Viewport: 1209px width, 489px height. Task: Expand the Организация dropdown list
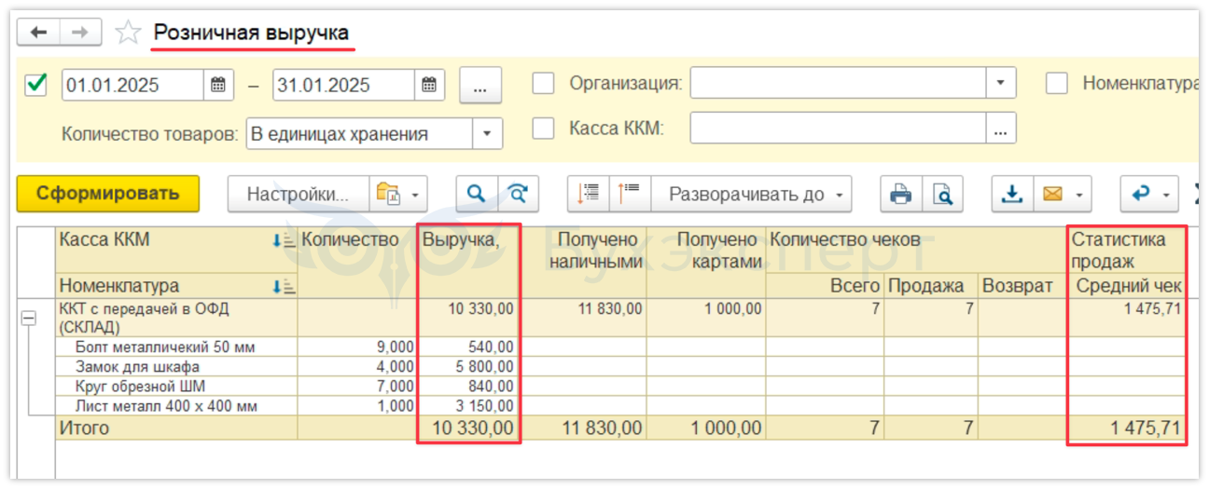[1000, 83]
